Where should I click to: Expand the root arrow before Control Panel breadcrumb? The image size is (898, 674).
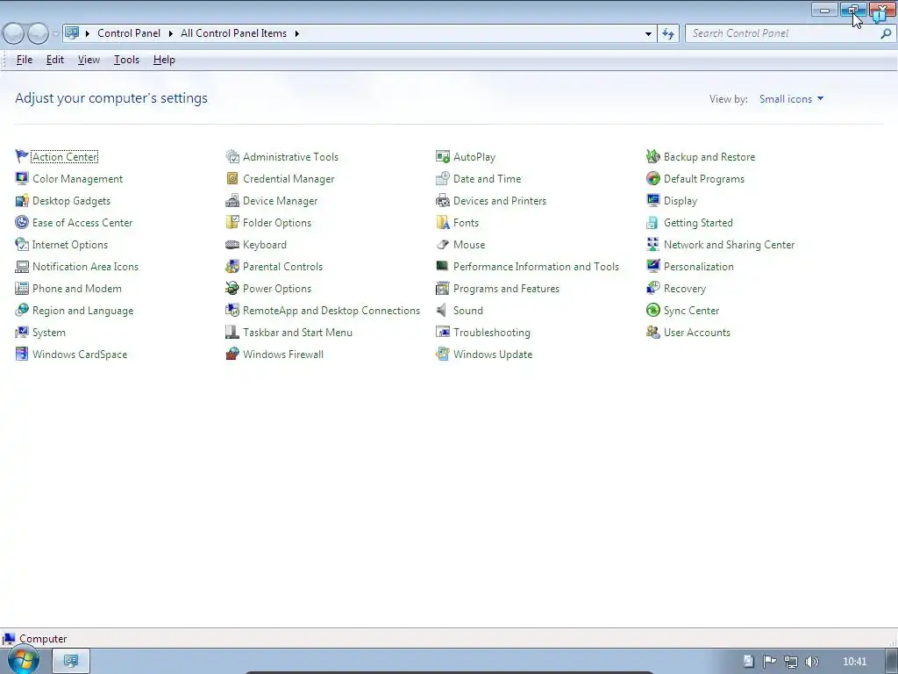[88, 33]
